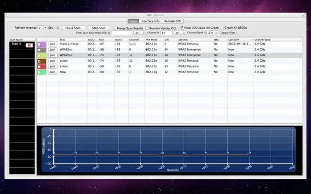This screenshot has width=311, height=194.
Task: Join the aslow network on channel 6
Action: tap(53, 66)
